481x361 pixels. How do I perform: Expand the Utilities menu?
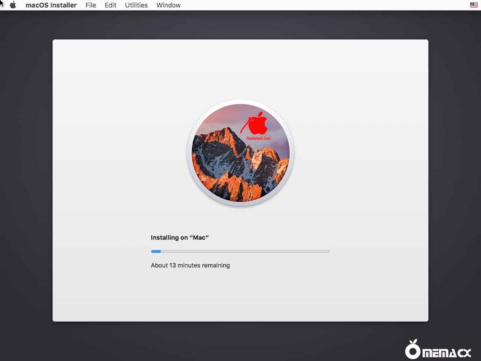tap(136, 5)
